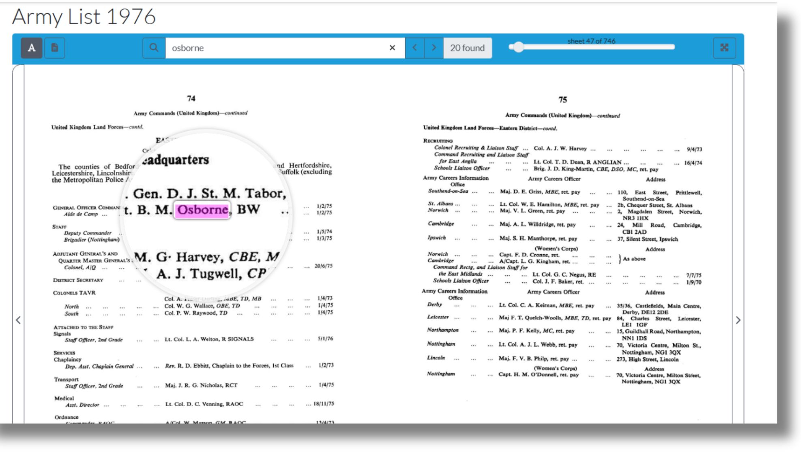Screen dimensions: 811x469
Task: Click 'Col. W. G. Wallace, OBE, TD' entry
Action: click(x=202, y=306)
